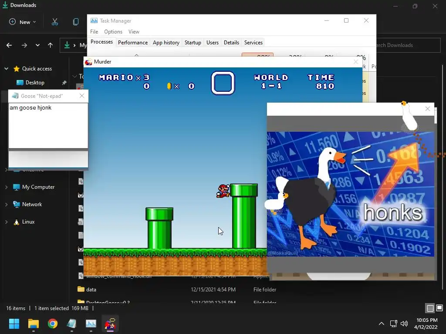Open the New dropdown in File Explorer

tap(23, 22)
